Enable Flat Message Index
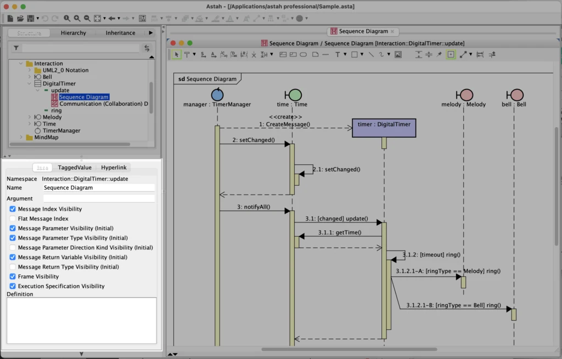The image size is (562, 359). coord(13,219)
